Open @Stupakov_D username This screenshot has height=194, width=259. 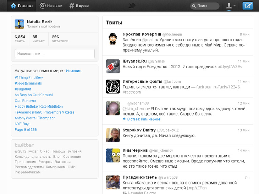[168, 130]
